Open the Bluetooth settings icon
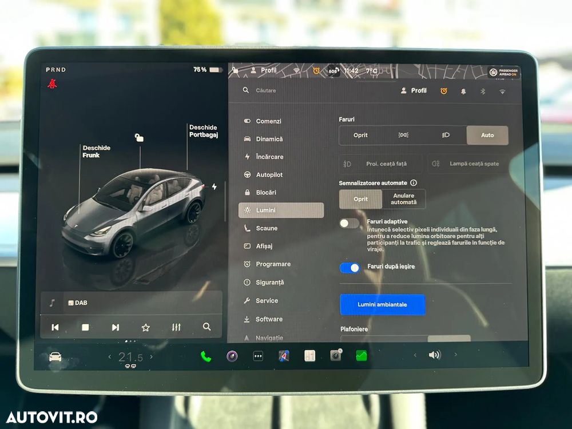Viewport: 572px width, 429px height. coord(483,92)
